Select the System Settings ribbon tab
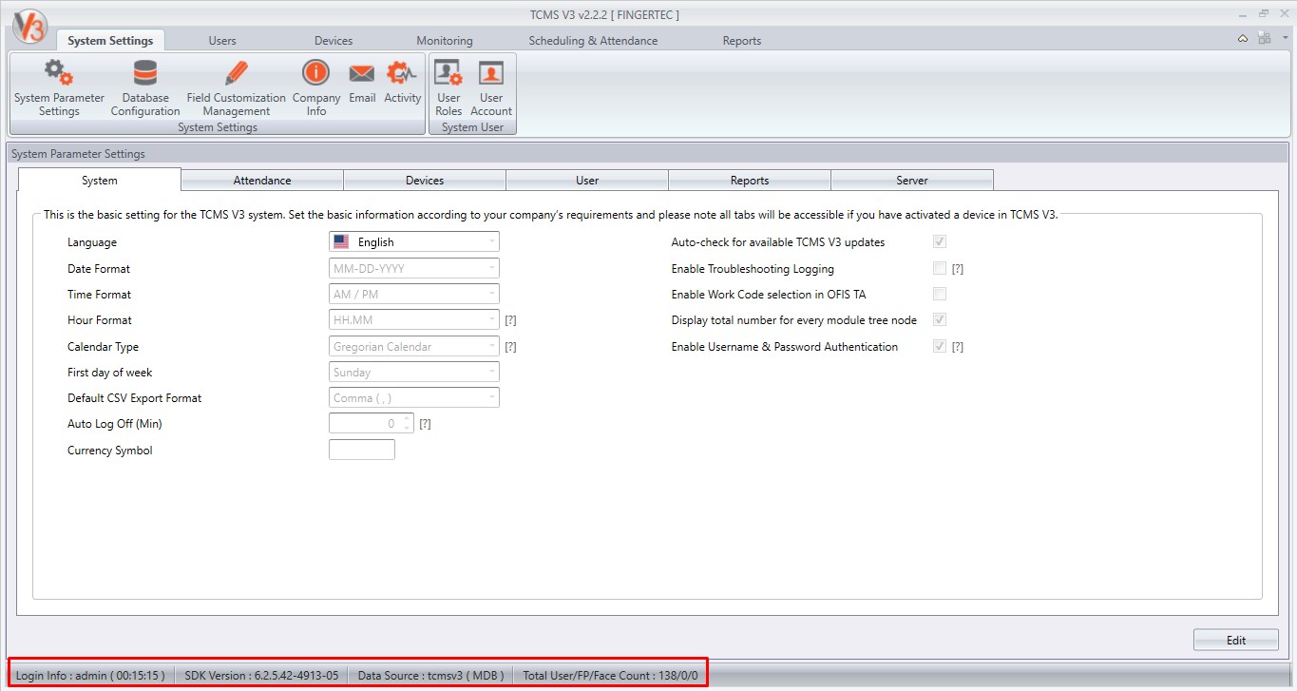1297x691 pixels. (x=110, y=41)
